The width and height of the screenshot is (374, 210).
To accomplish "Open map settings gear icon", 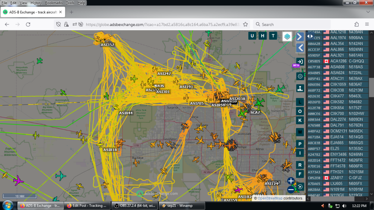I will point(300,76).
